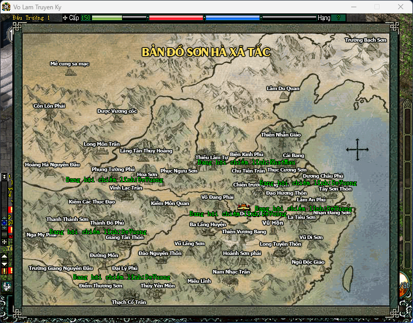The width and height of the screenshot is (413, 323).
Task: Select the Đạo Hương Thôn label on map
Action: 286,193
